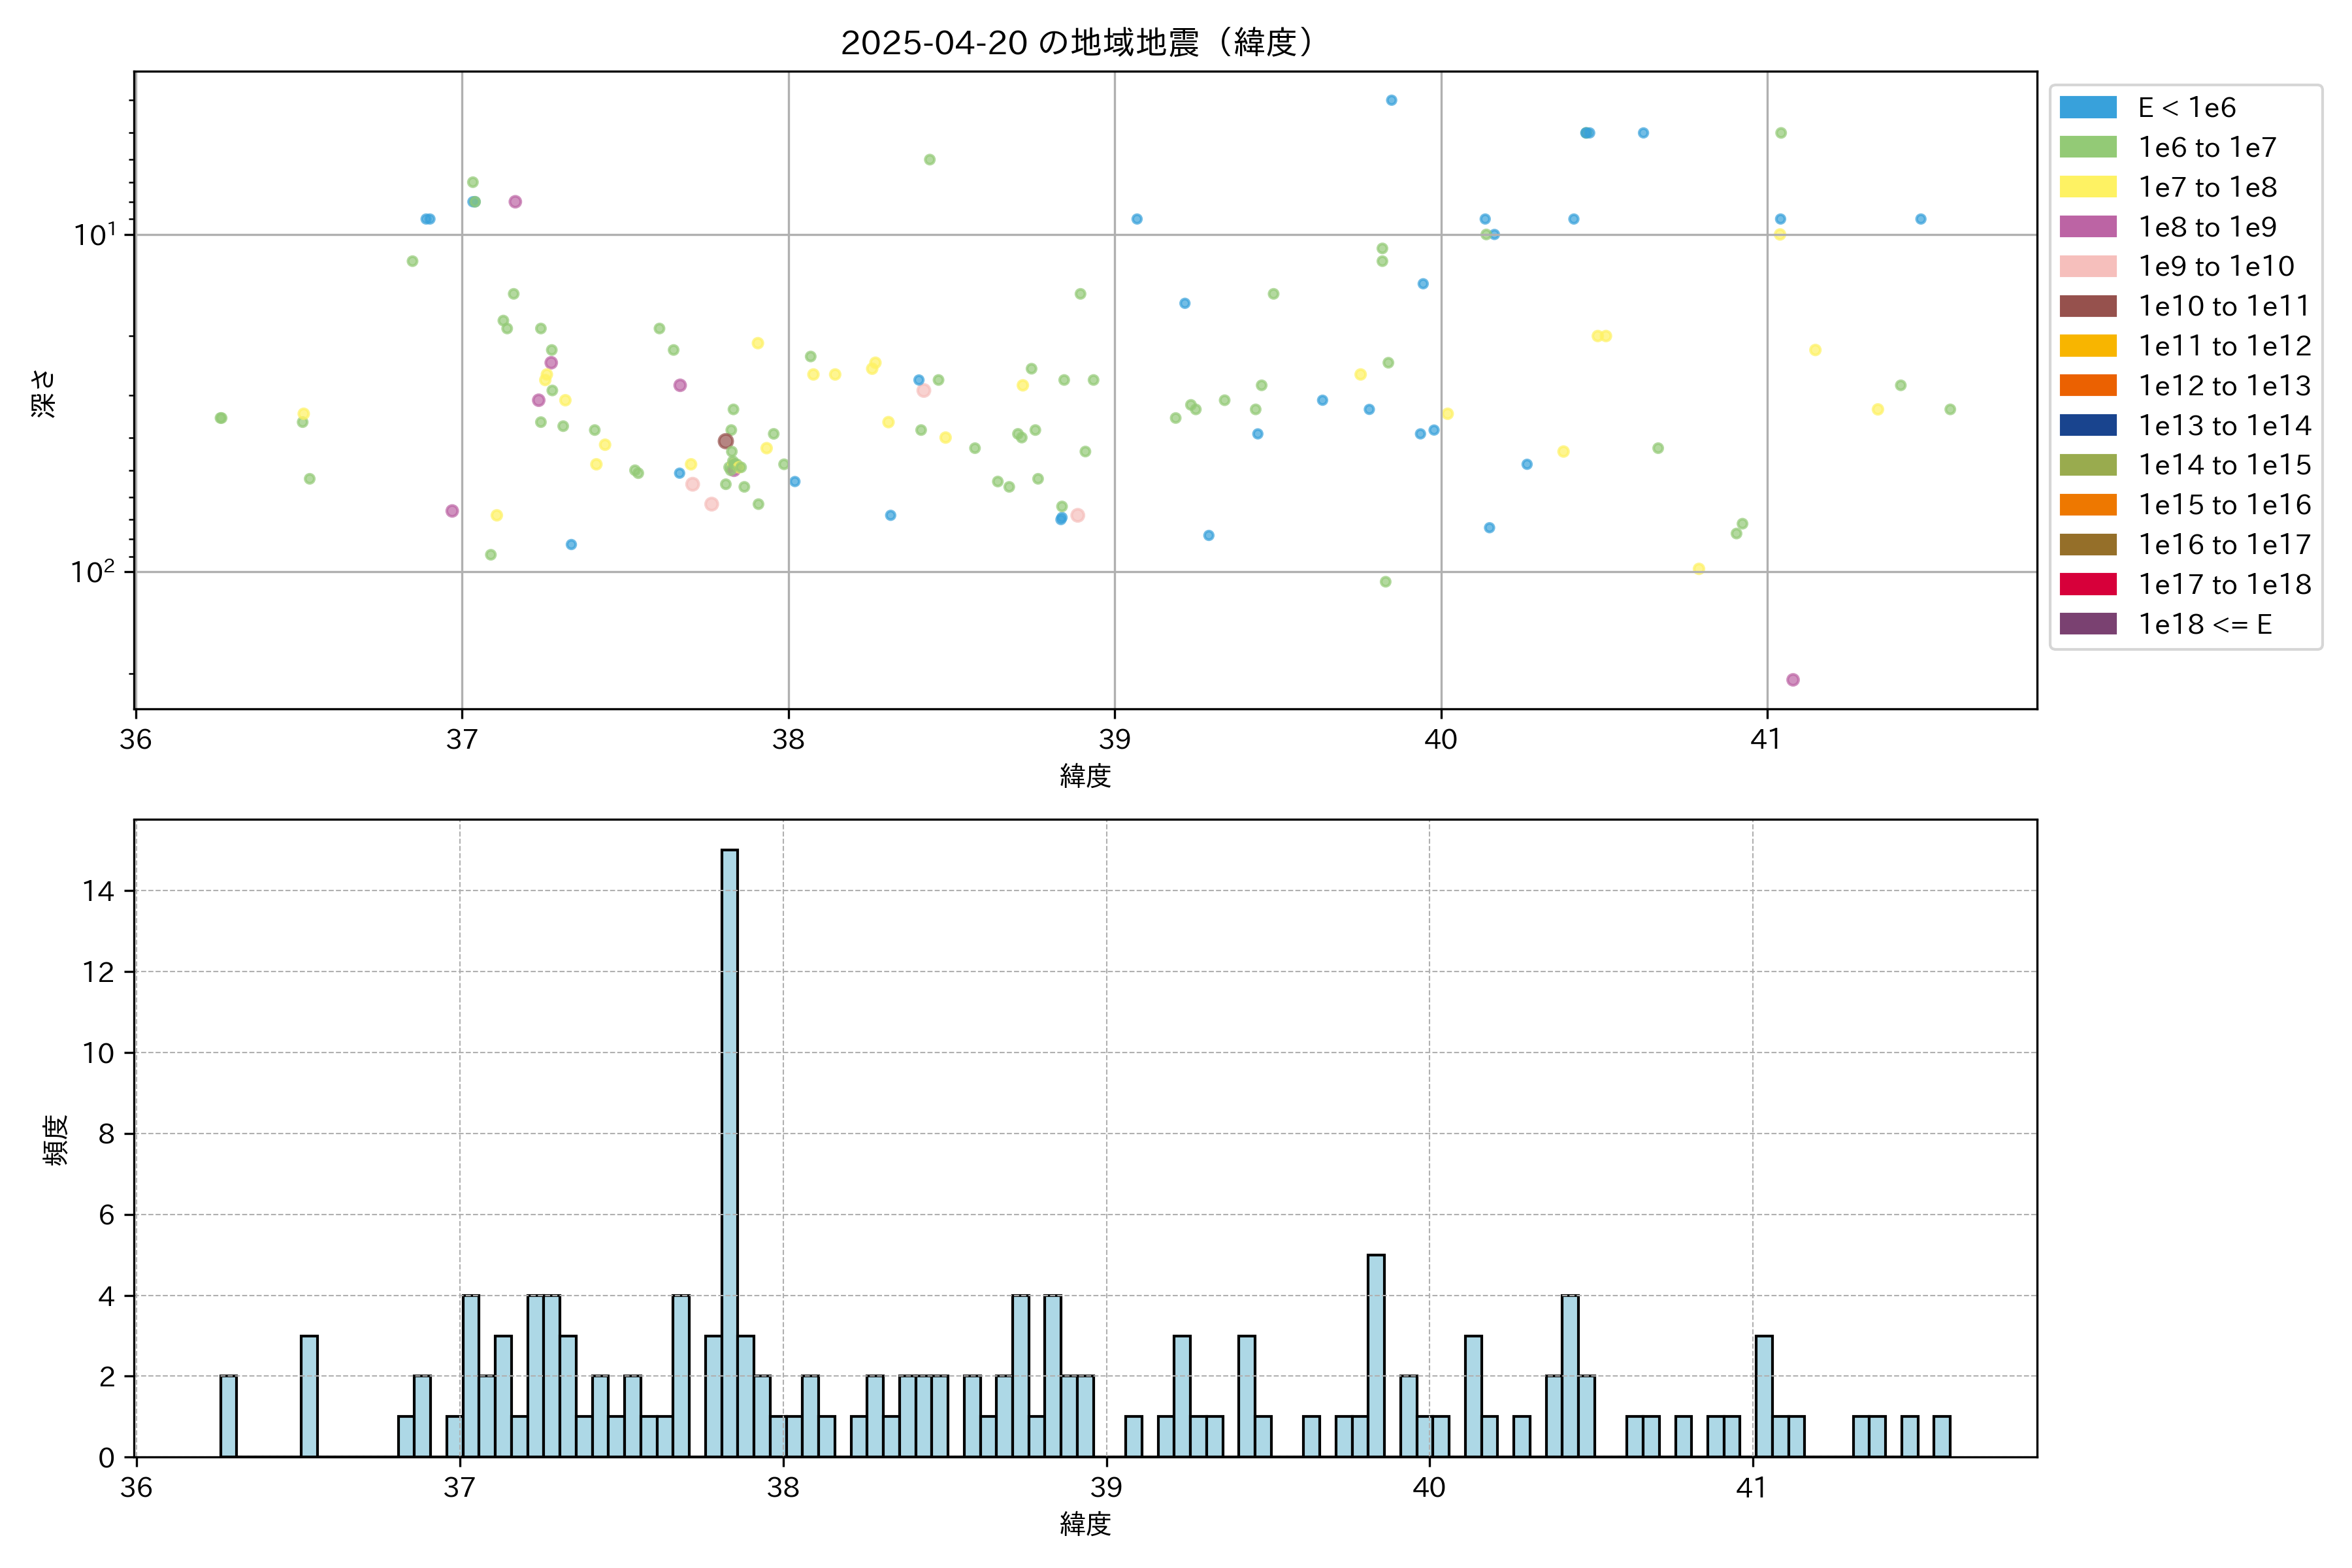Viewport: 2352px width, 1568px height.
Task: Click the pink '1e9 to 1e10' legend swatch
Action: click(x=2087, y=267)
